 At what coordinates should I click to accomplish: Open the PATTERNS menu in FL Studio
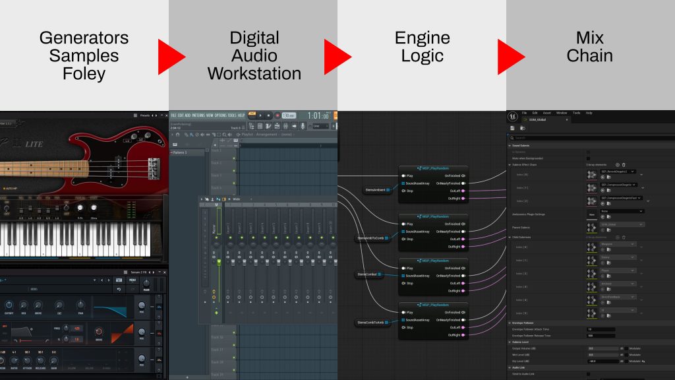[x=198, y=115]
